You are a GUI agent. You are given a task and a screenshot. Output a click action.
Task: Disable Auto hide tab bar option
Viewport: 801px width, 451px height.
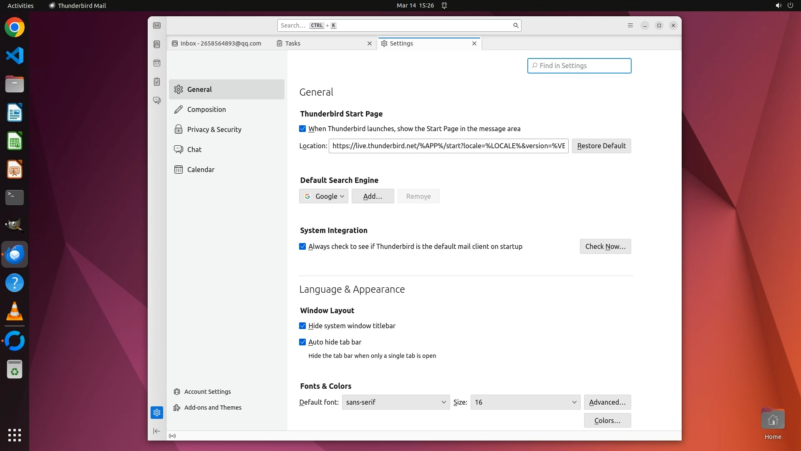[x=302, y=342]
